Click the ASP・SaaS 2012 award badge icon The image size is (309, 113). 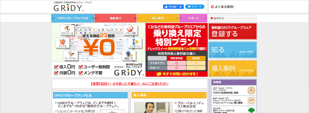click(x=251, y=90)
